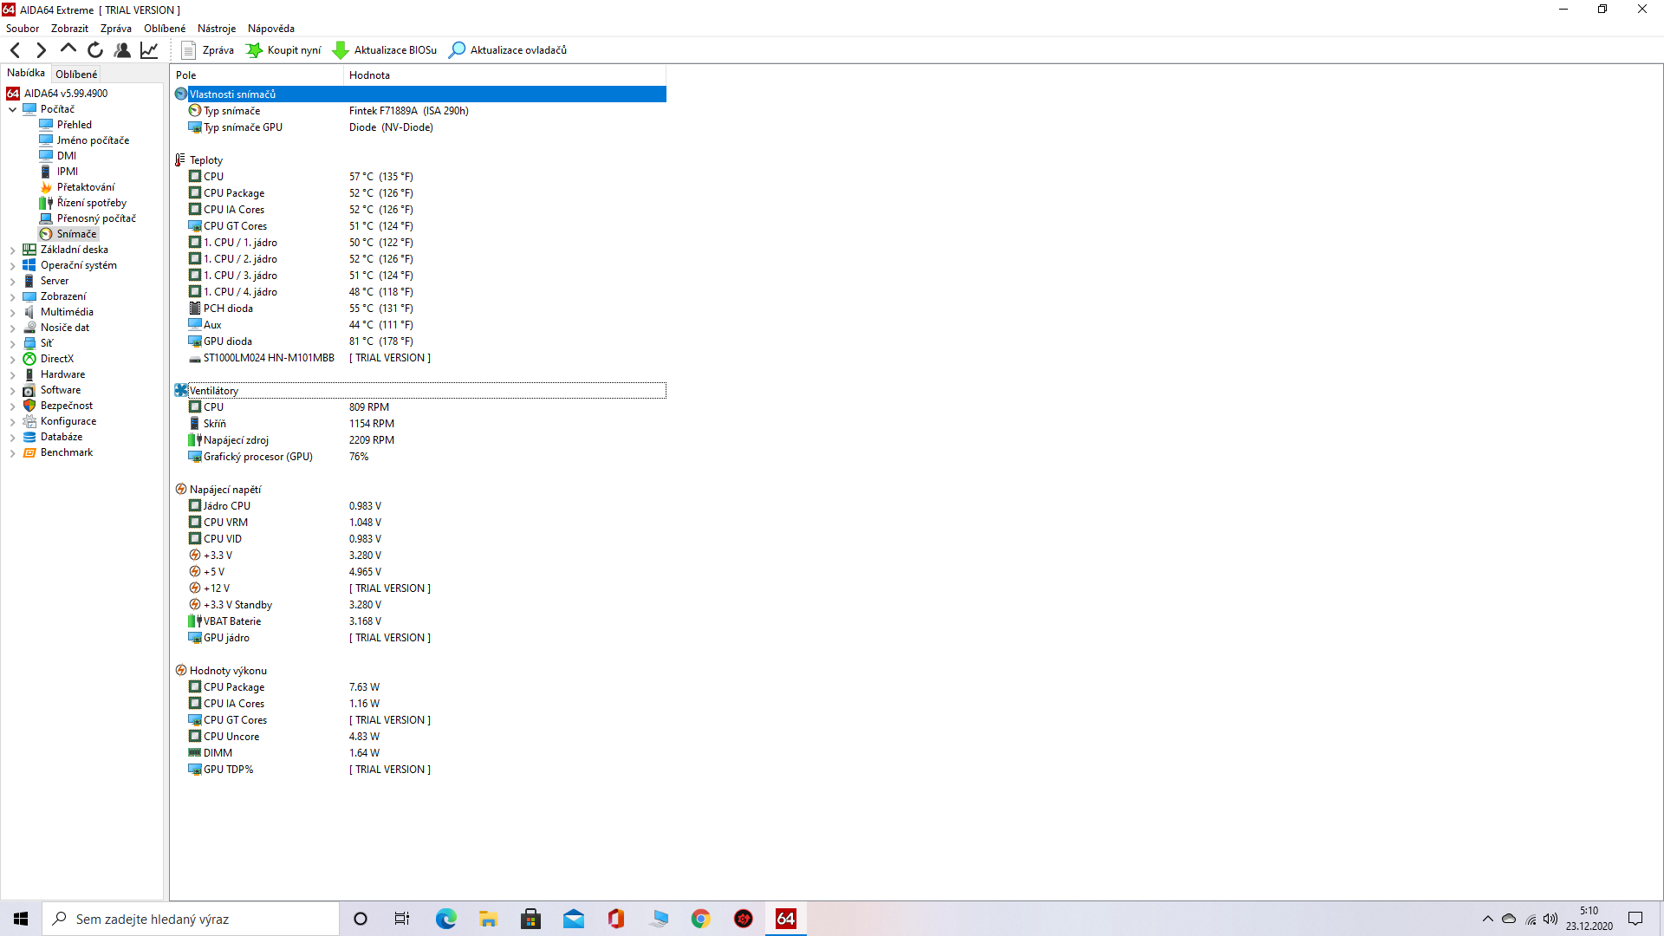Select Přetaktování in the sidebar tree
Image resolution: width=1664 pixels, height=936 pixels.
coord(85,187)
